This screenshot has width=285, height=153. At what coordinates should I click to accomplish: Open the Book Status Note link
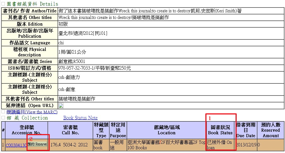coord(80,118)
